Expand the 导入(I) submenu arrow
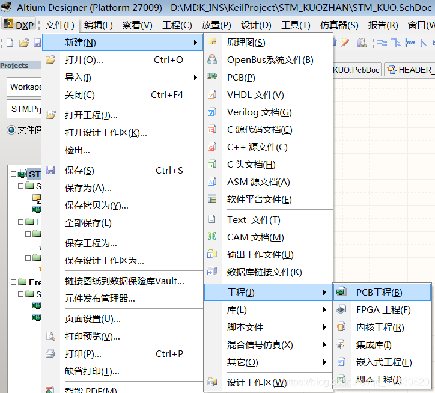Image resolution: width=435 pixels, height=393 pixels. 196,77
